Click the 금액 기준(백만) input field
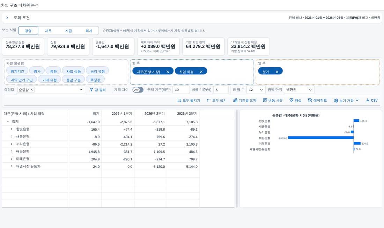384x228 pixels. [x=181, y=90]
